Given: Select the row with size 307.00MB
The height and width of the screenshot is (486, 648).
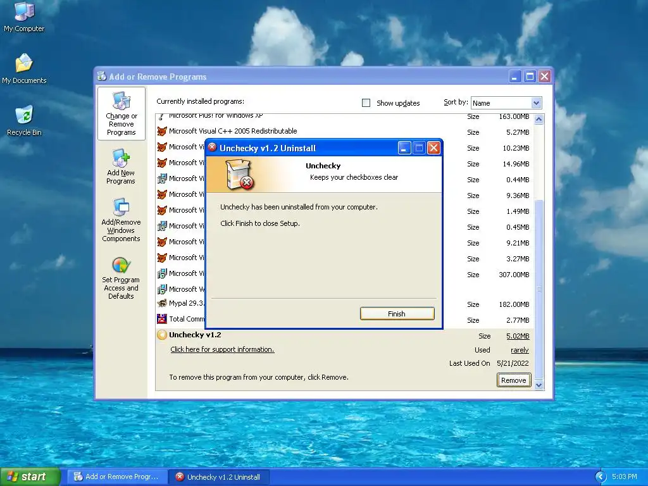Looking at the screenshot, I should tap(345, 275).
